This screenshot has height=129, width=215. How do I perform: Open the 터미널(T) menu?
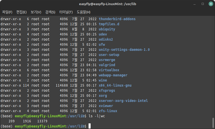click(x=66, y=12)
